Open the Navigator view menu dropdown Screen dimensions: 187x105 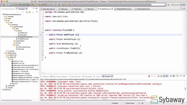[x=37, y=12]
